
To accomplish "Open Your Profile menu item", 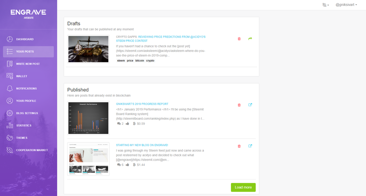I will pyautogui.click(x=29, y=101).
